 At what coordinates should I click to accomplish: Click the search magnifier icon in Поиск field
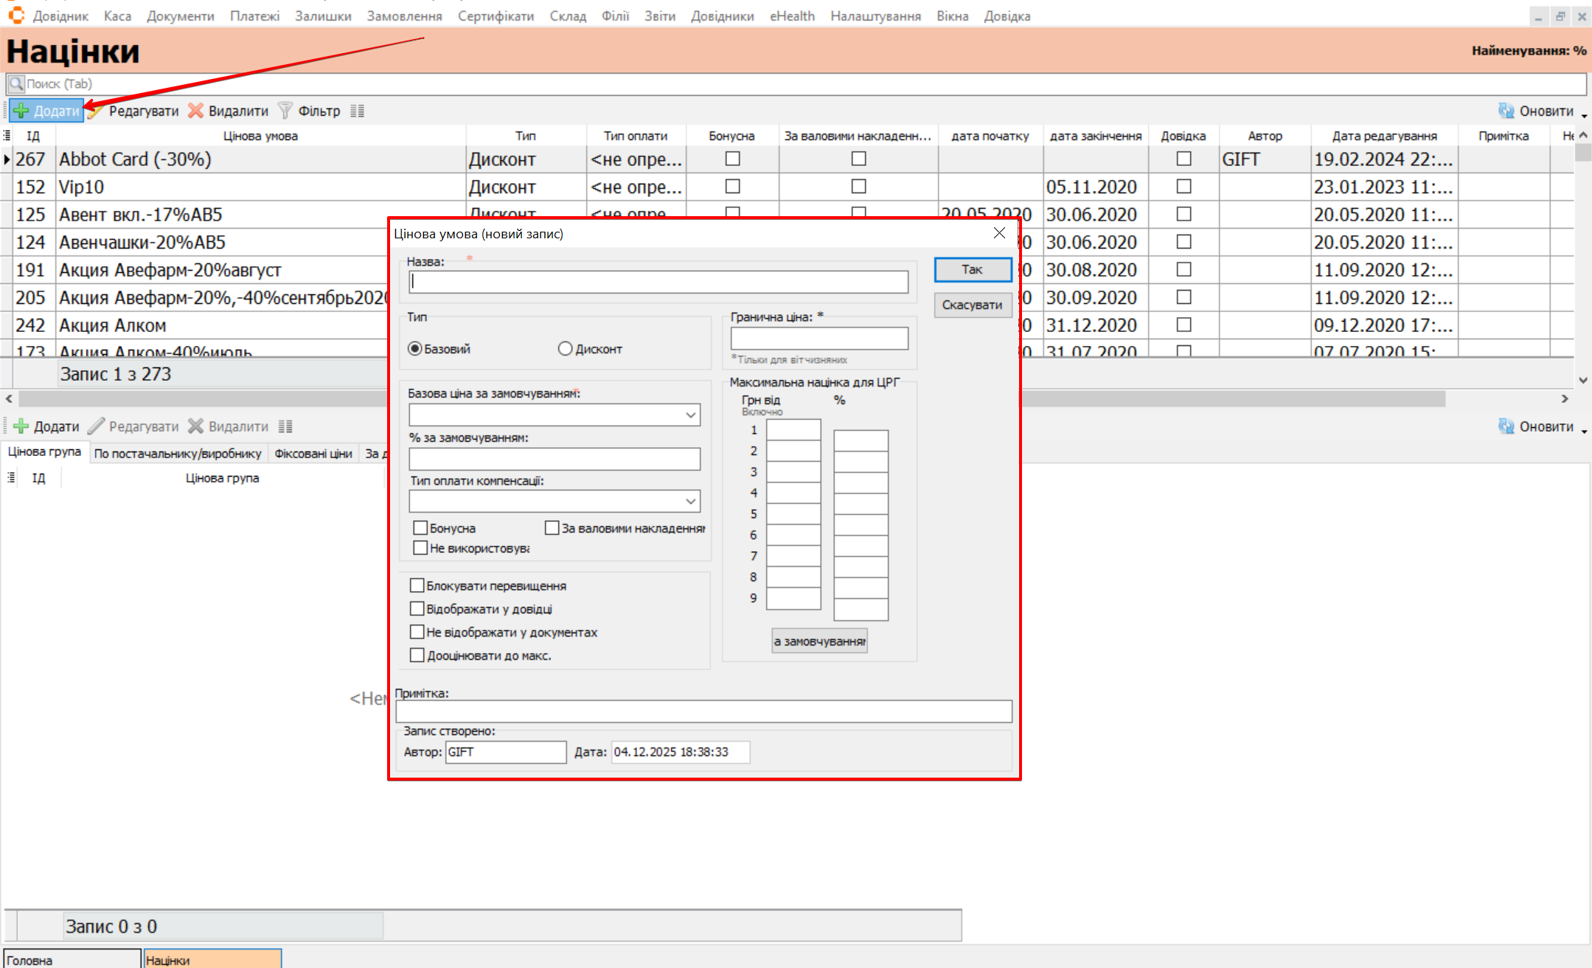pyautogui.click(x=16, y=83)
